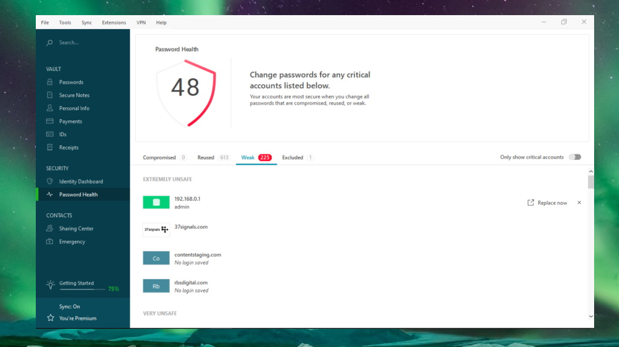The width and height of the screenshot is (619, 347).
Task: Click the Co contentstaging.com tile
Action: [157, 259]
